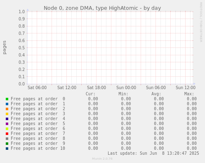Click the lime swatch for order 6
The image size is (205, 163).
(7, 129)
